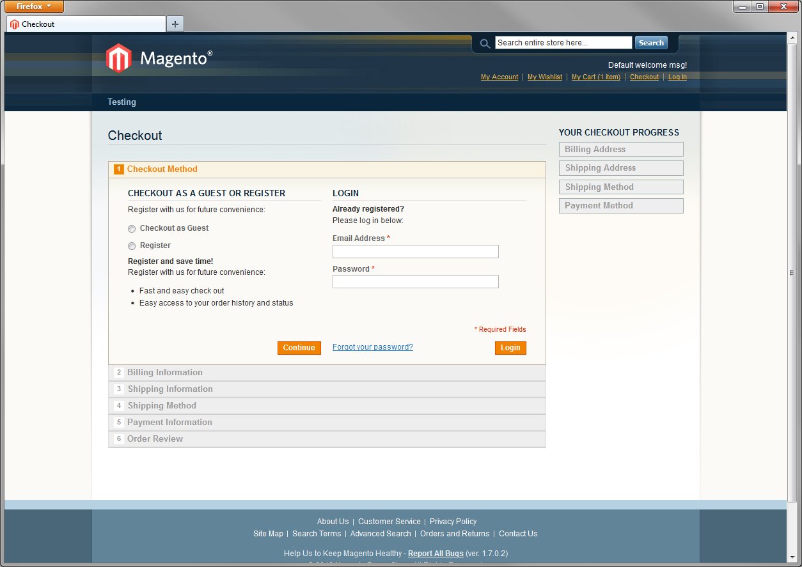Viewport: 802px width, 567px height.
Task: Click the Email Address input field
Action: 416,252
